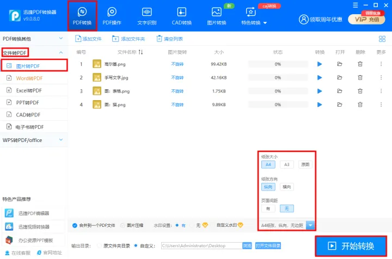The height and width of the screenshot is (259, 392).
Task: Click 打开文件目录 button
Action: click(x=268, y=246)
